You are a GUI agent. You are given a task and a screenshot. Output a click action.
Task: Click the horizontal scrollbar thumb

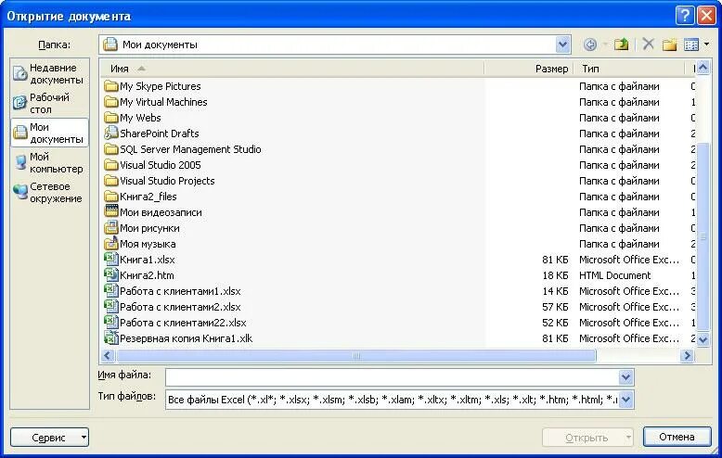[x=356, y=355]
